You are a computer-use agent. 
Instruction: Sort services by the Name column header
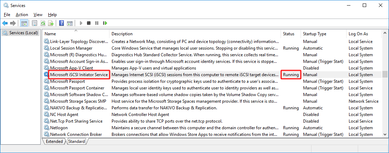(x=75, y=34)
